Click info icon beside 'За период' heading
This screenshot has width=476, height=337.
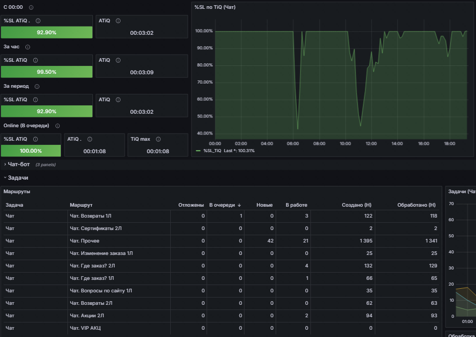(37, 87)
